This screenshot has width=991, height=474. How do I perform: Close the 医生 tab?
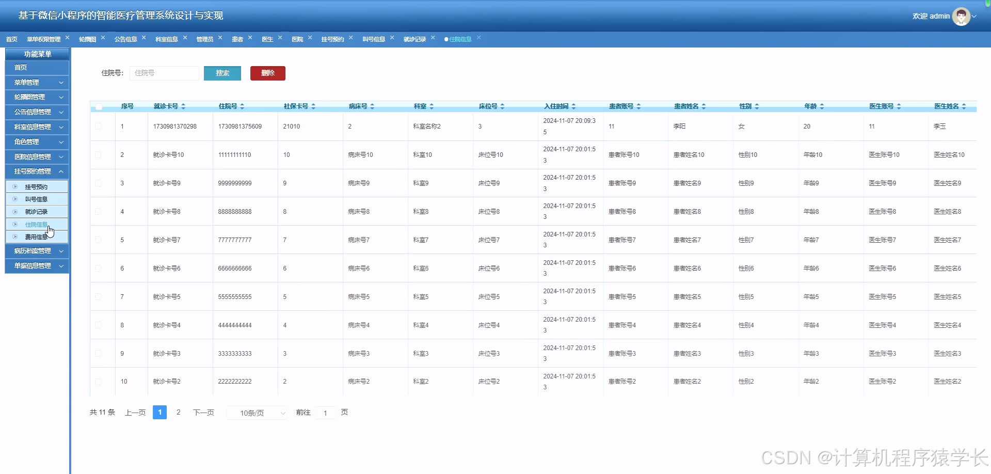tap(280, 38)
